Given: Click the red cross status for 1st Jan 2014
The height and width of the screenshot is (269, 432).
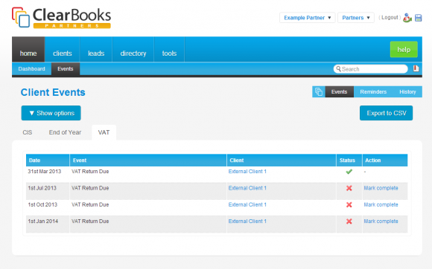Looking at the screenshot, I should click(349, 221).
